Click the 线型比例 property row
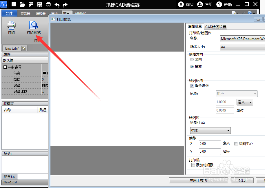The height and width of the screenshot is (188, 265). tap(25, 92)
